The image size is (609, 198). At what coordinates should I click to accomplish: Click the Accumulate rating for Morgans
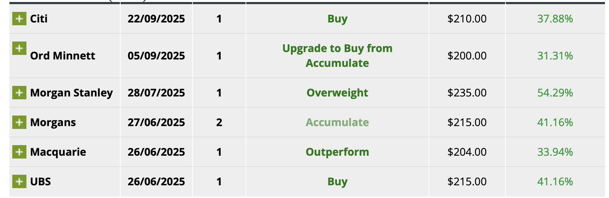(x=337, y=122)
